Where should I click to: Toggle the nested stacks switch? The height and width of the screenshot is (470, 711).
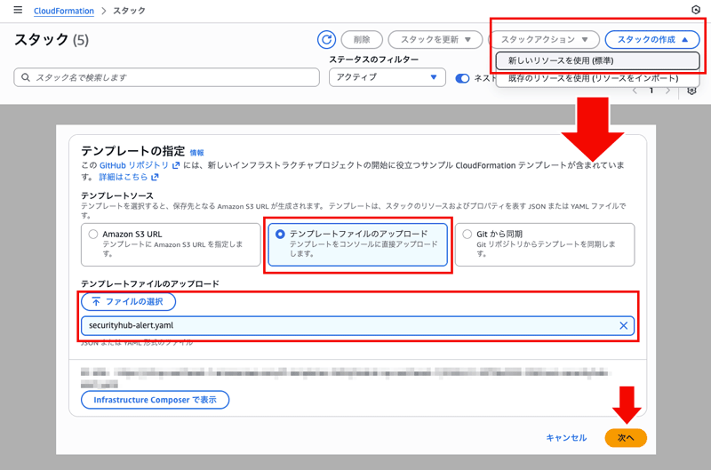pyautogui.click(x=462, y=78)
